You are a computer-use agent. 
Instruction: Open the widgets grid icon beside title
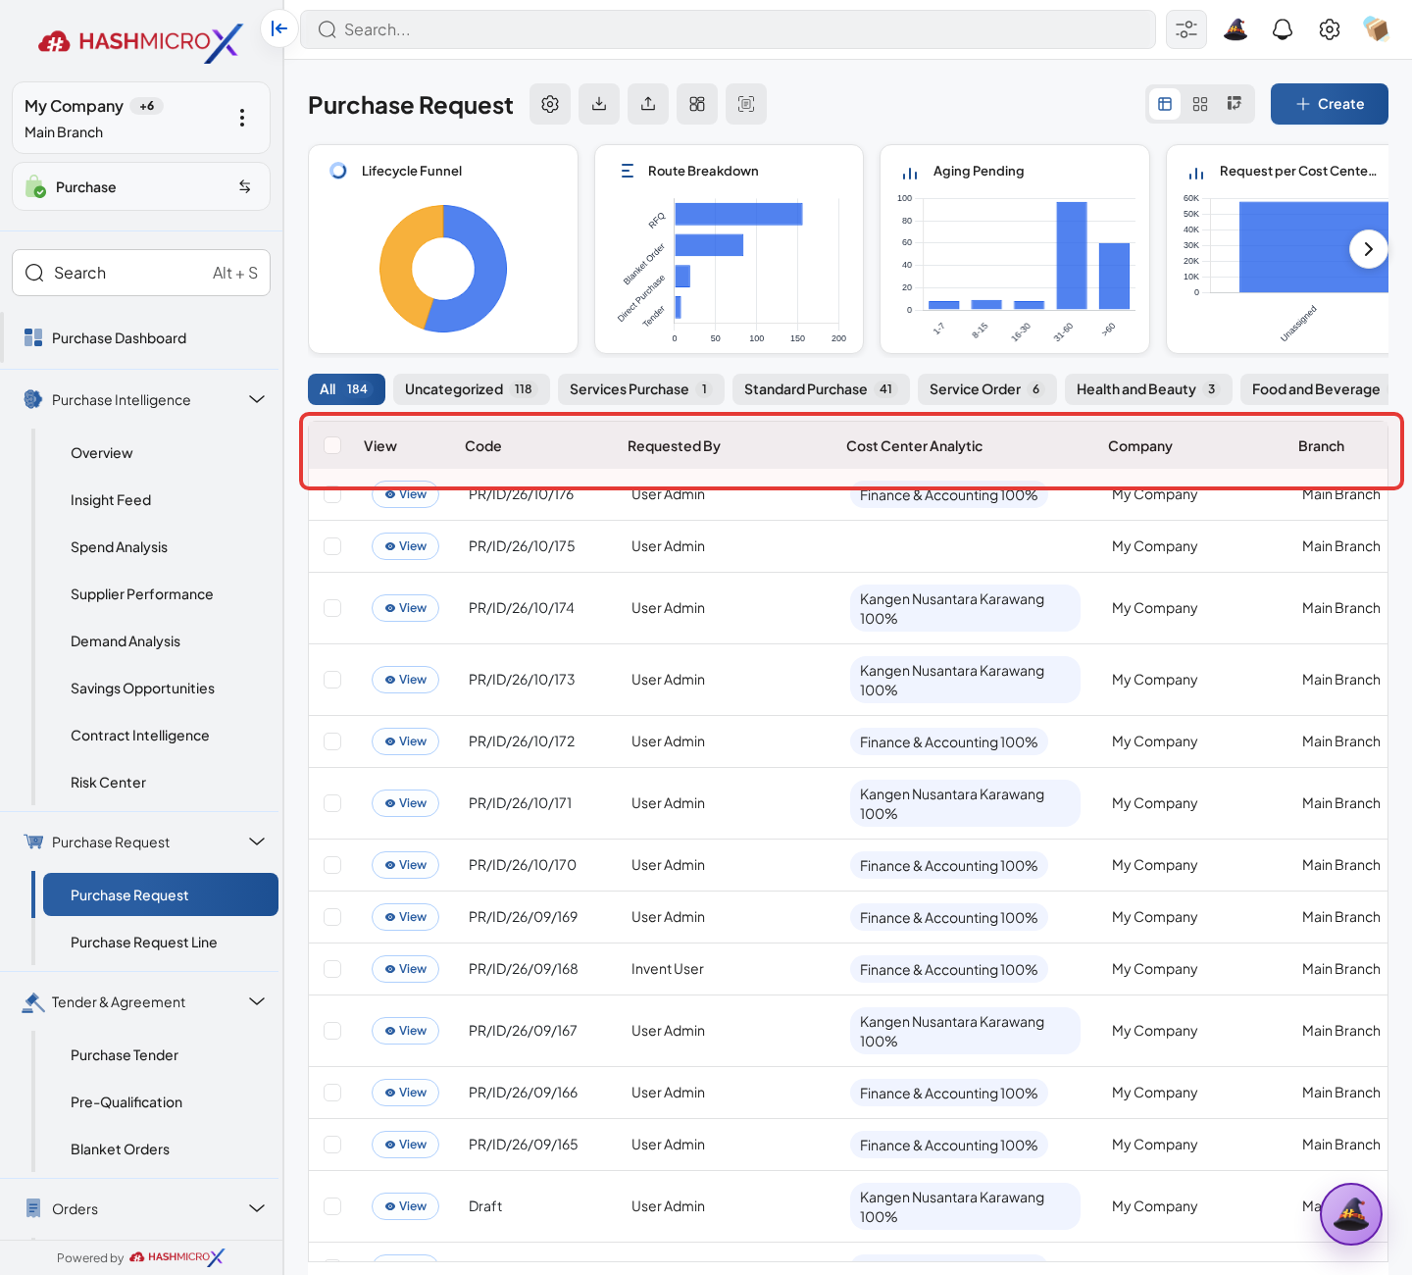pyautogui.click(x=697, y=104)
